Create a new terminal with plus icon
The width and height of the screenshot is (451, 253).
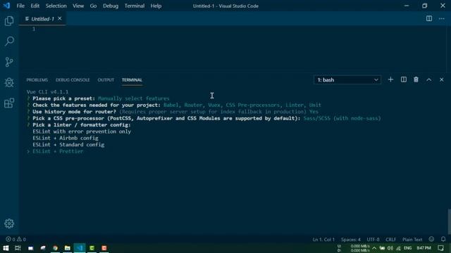click(x=390, y=79)
